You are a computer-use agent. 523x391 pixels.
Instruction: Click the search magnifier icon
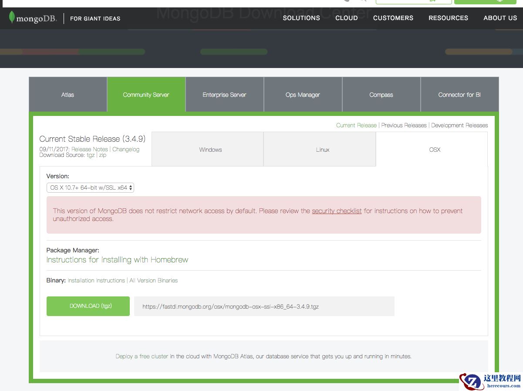[x=363, y=2]
